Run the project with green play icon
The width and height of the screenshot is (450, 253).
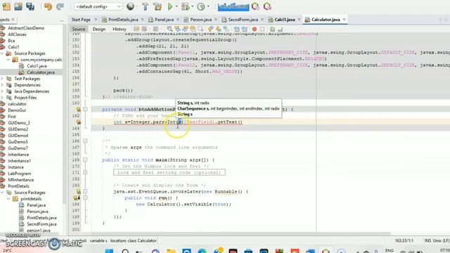170,6
